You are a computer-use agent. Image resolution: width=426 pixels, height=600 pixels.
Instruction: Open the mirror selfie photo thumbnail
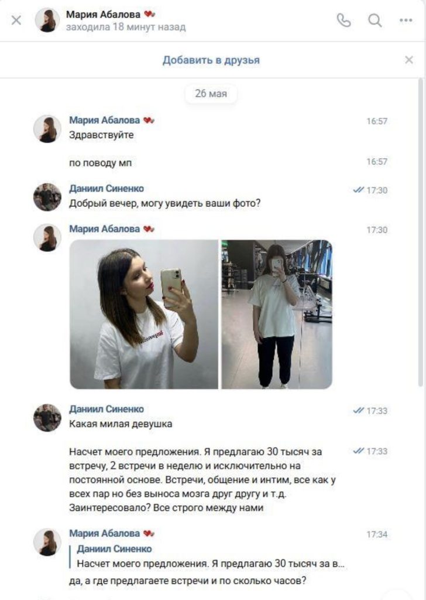click(143, 314)
